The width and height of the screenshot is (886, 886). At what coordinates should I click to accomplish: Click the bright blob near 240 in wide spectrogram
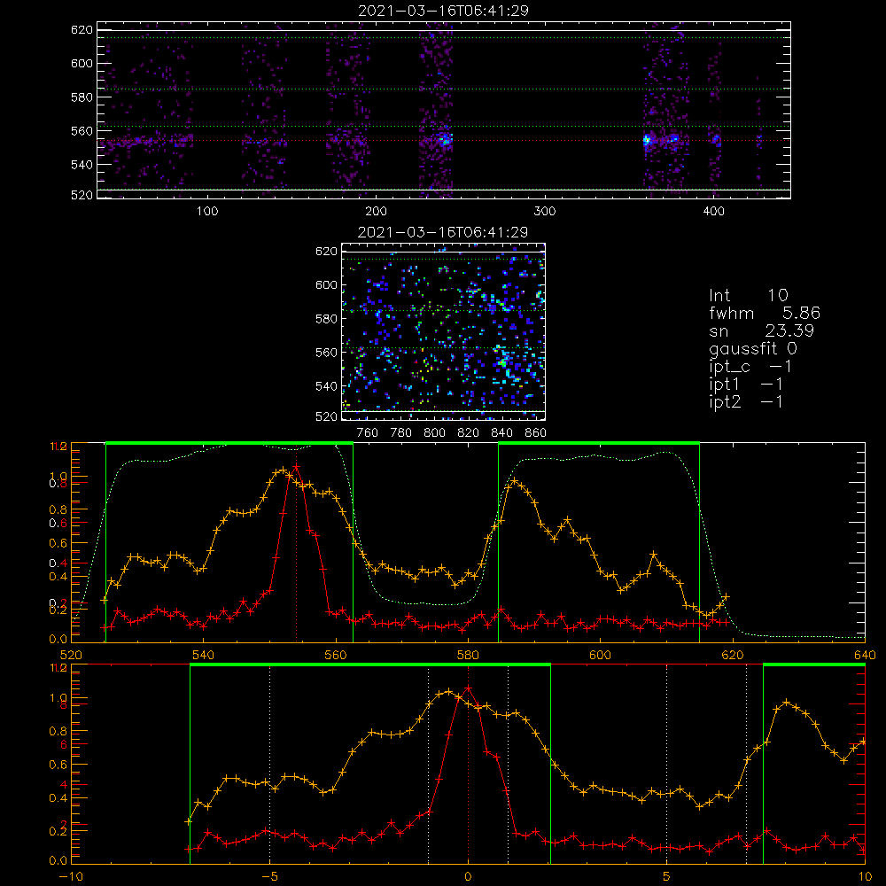[446, 139]
